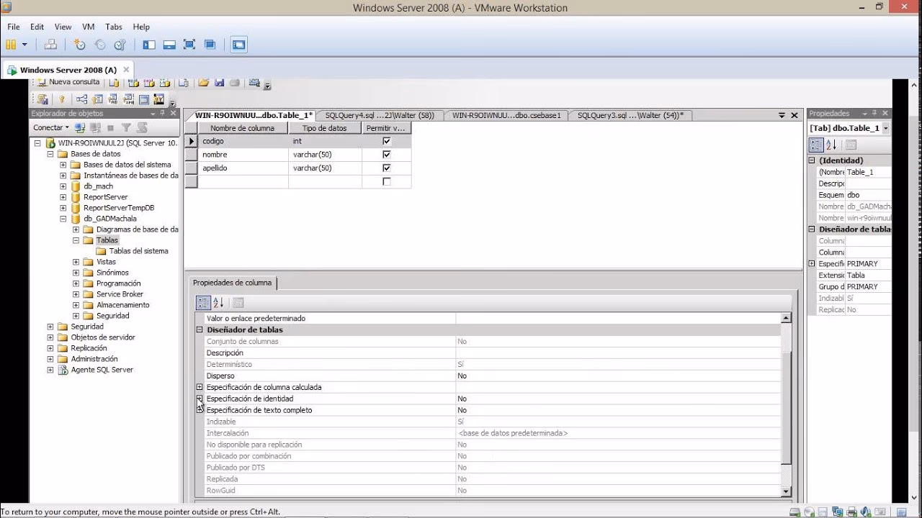Expand the Vistas folder node

pyautogui.click(x=76, y=262)
